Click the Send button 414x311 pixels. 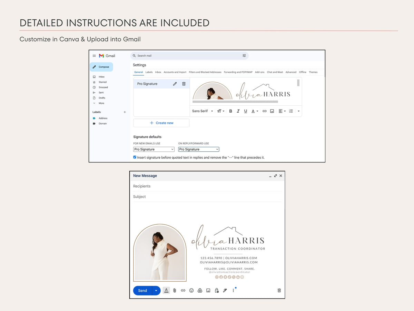[142, 291]
